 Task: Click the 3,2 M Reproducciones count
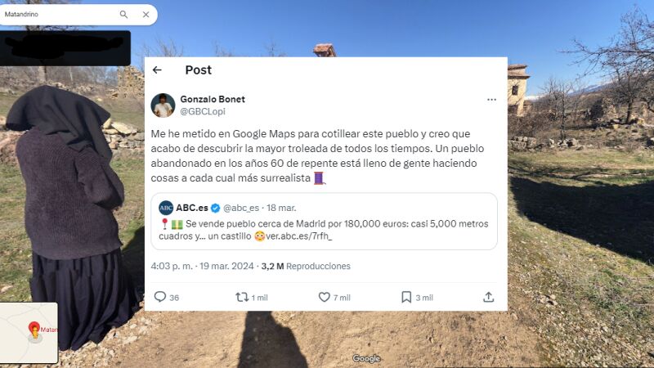pos(306,267)
